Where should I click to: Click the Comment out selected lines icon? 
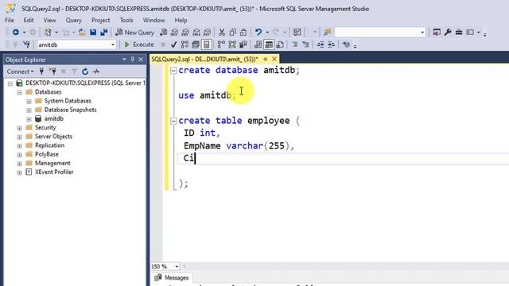(295, 44)
